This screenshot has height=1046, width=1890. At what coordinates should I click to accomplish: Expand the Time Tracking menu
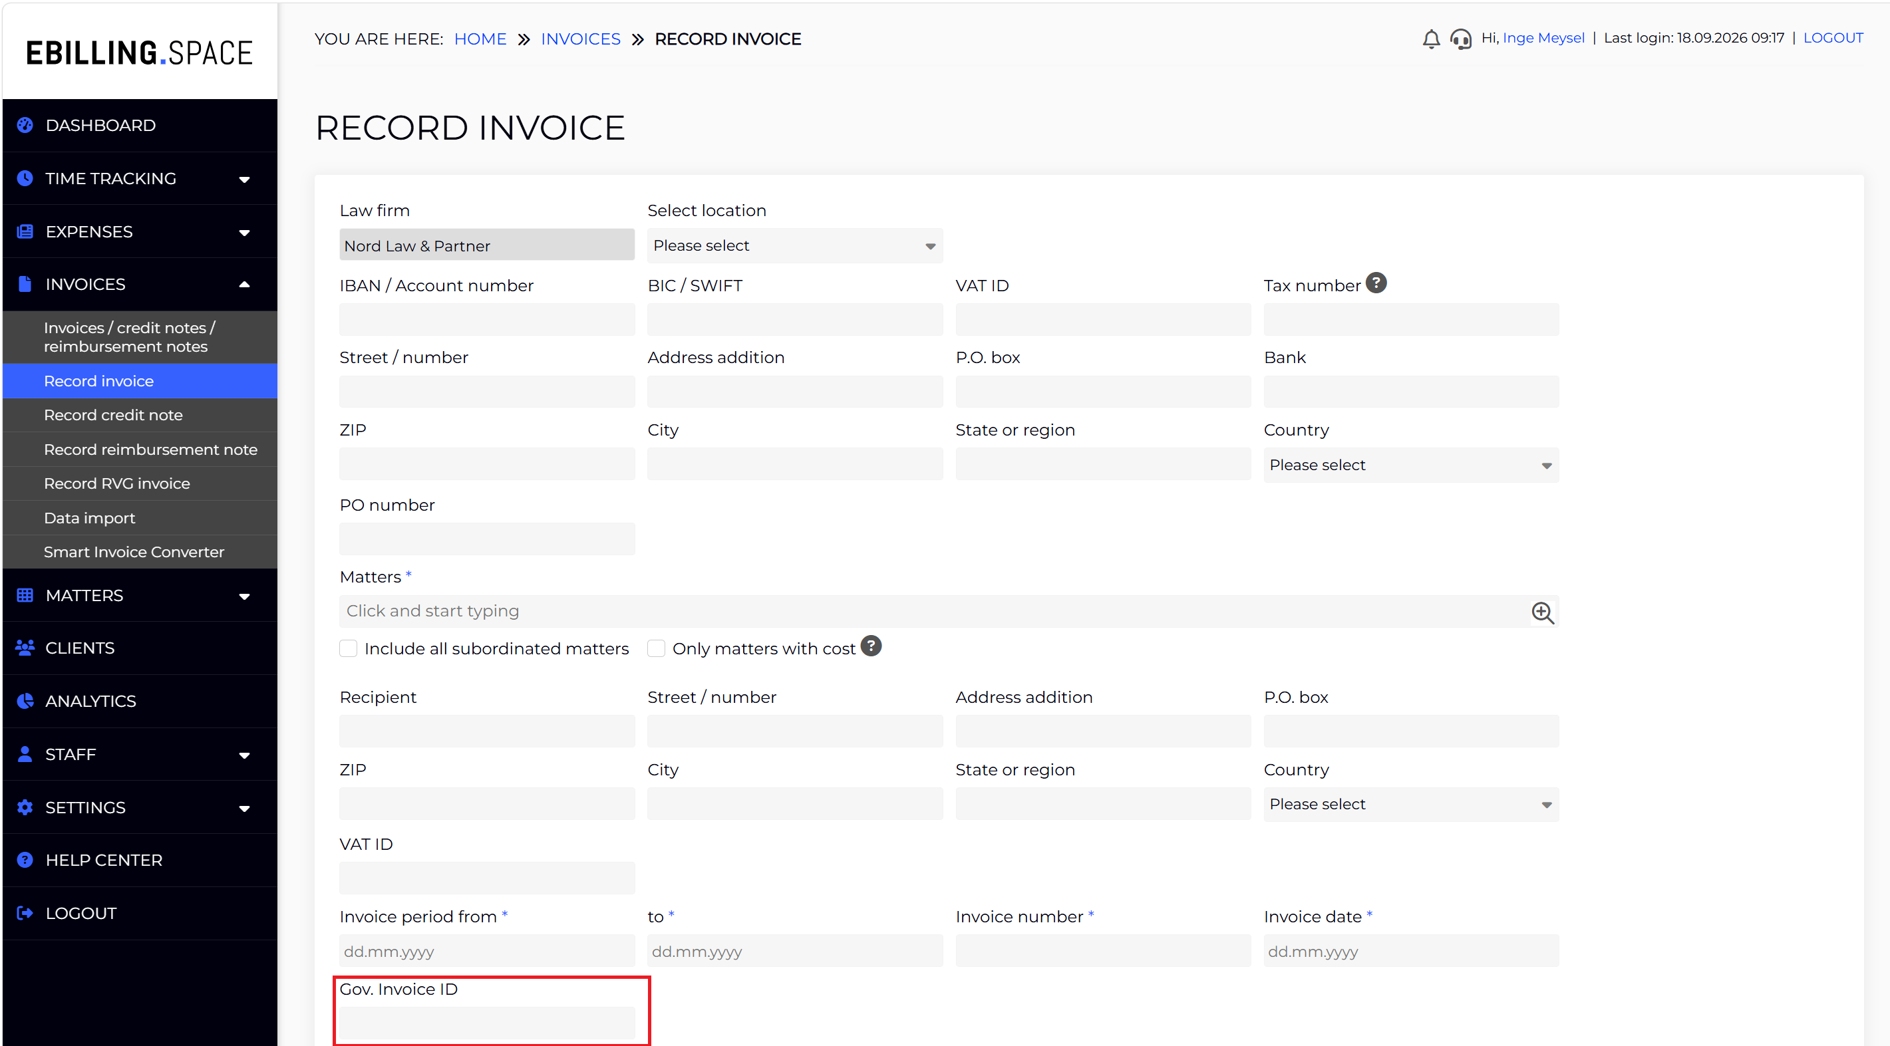(140, 178)
